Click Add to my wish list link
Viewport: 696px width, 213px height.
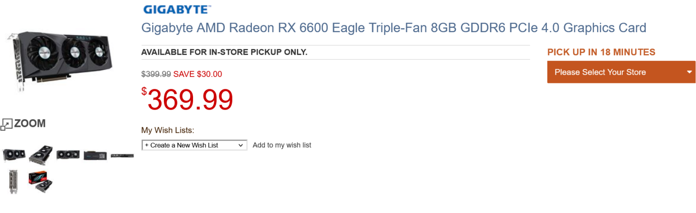[x=282, y=145]
